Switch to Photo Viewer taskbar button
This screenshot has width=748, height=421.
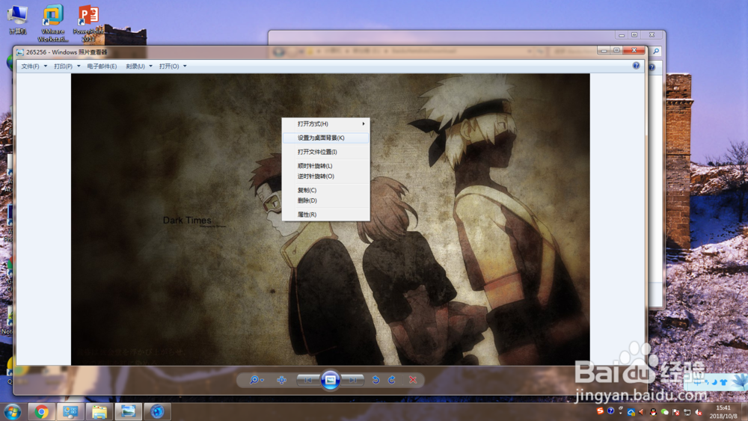(x=129, y=411)
